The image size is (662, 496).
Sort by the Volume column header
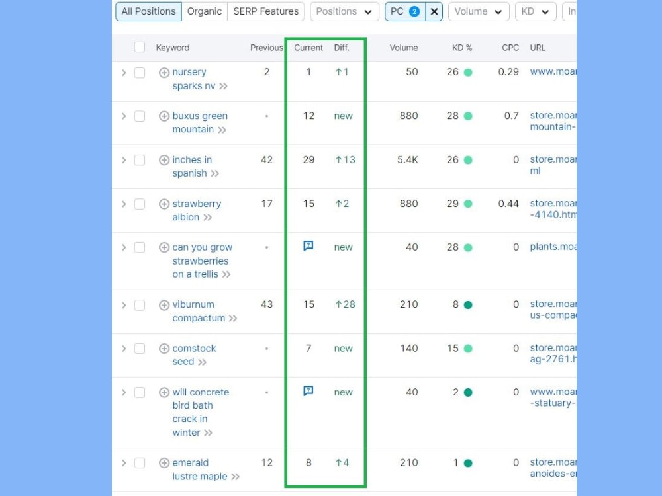[404, 48]
